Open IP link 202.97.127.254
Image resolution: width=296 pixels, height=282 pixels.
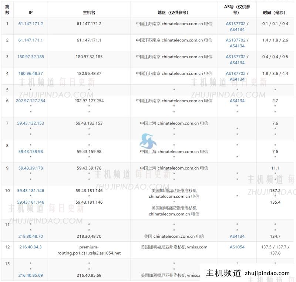(x=31, y=101)
